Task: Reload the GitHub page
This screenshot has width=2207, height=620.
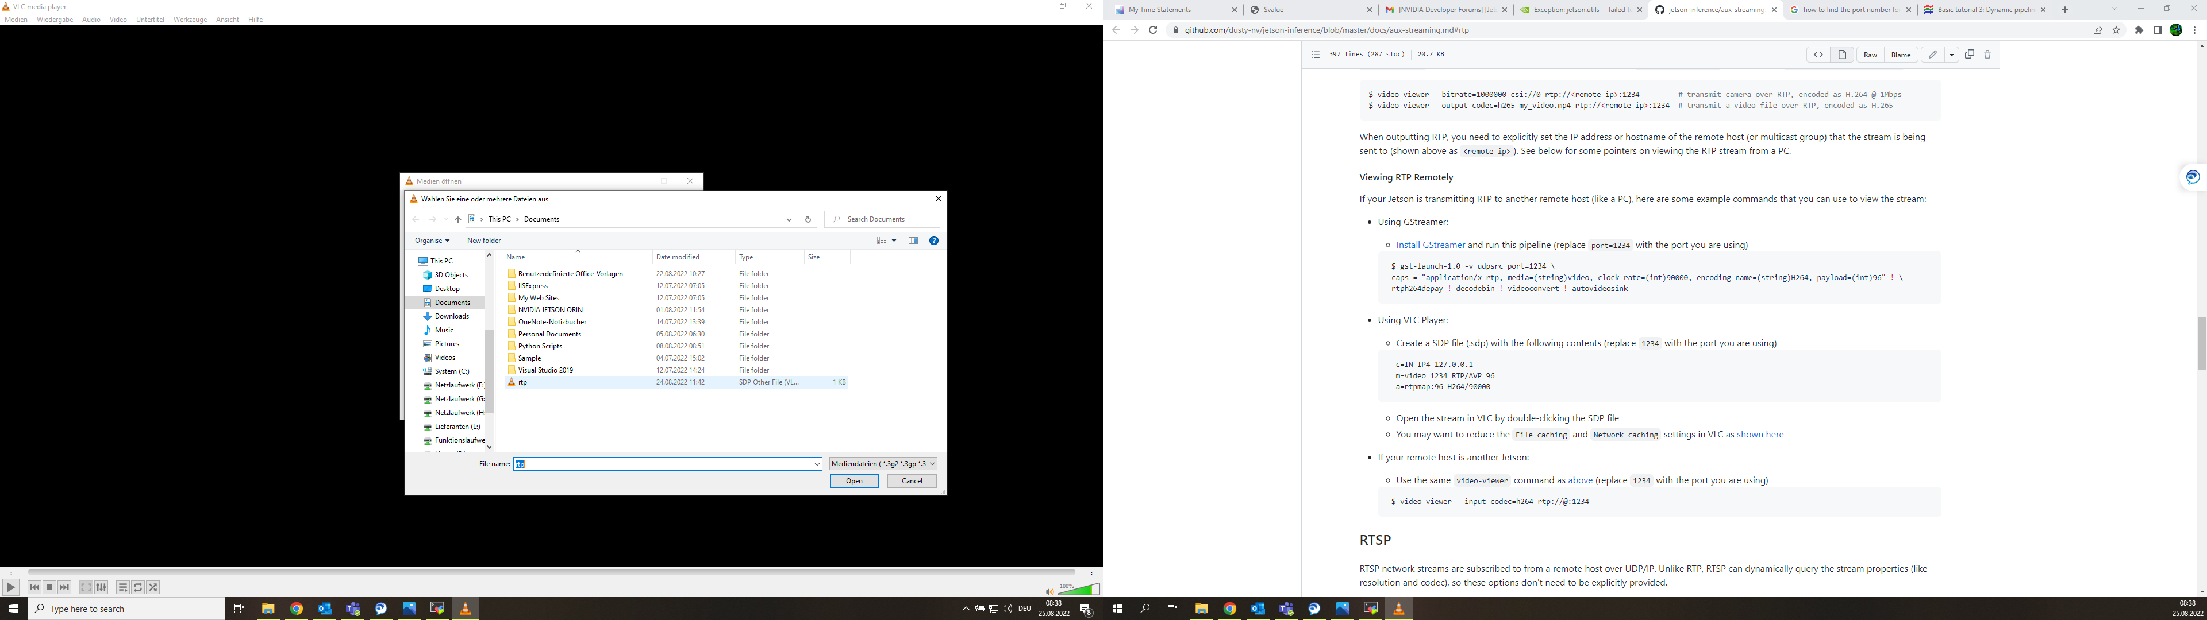Action: 1153,30
